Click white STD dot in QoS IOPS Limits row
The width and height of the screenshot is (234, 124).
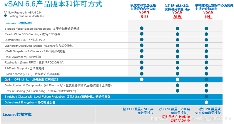(x=142, y=79)
